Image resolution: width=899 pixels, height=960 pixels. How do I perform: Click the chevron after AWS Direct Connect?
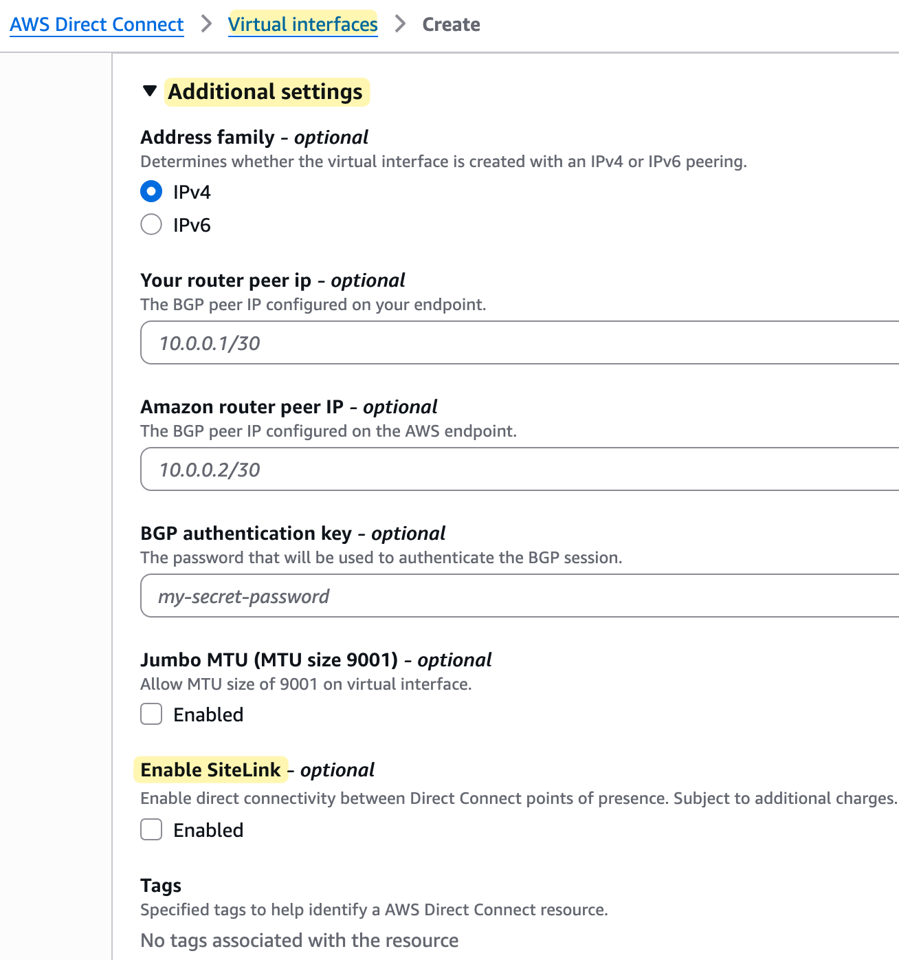tap(206, 24)
